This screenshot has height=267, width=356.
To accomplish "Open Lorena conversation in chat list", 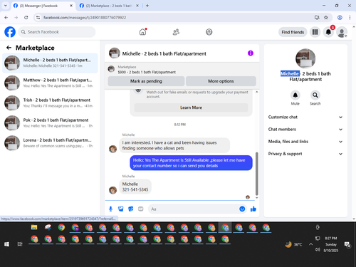I will coord(50,143).
